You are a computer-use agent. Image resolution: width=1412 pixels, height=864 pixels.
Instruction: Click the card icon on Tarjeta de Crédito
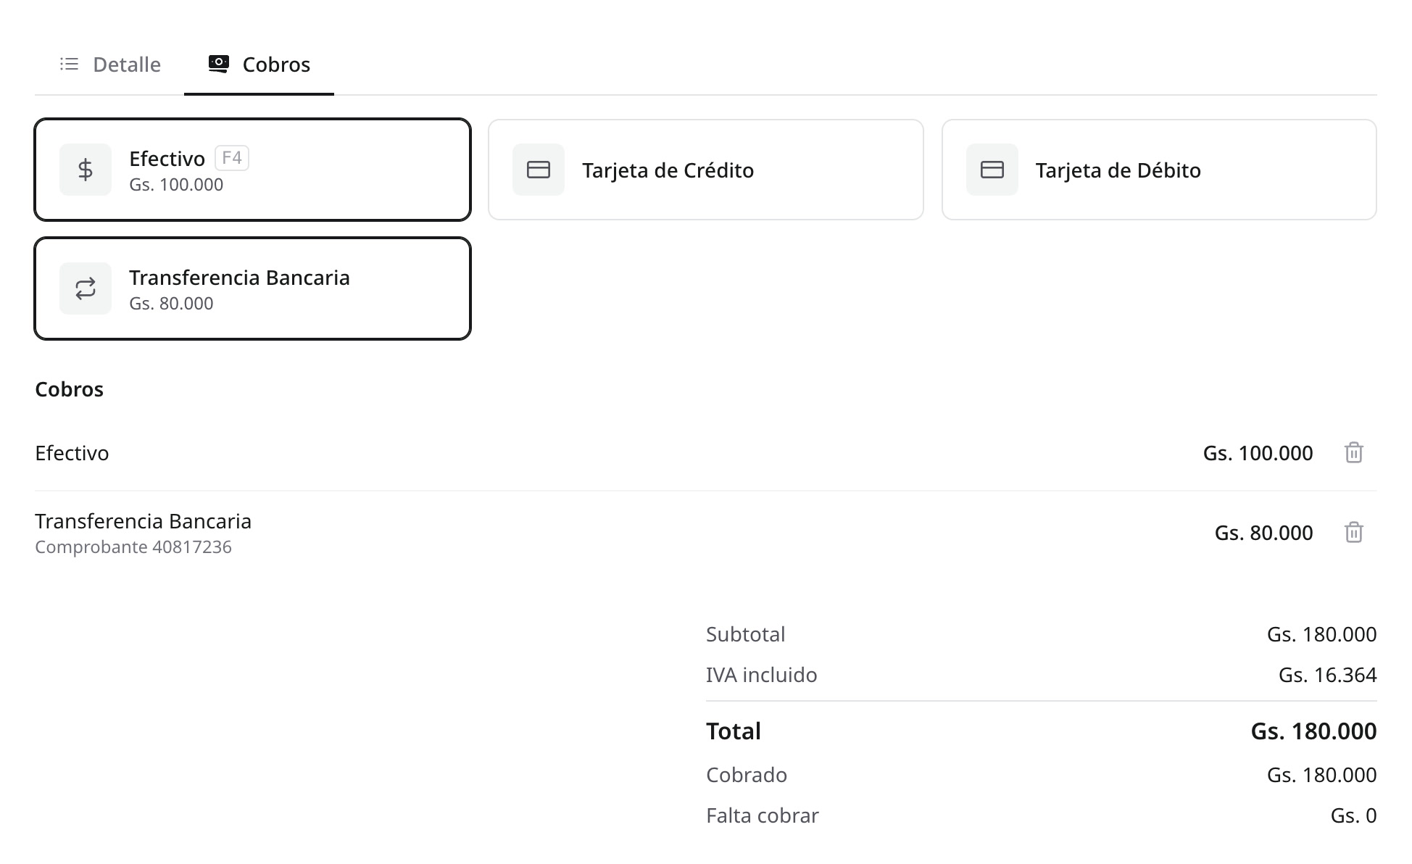coord(539,170)
